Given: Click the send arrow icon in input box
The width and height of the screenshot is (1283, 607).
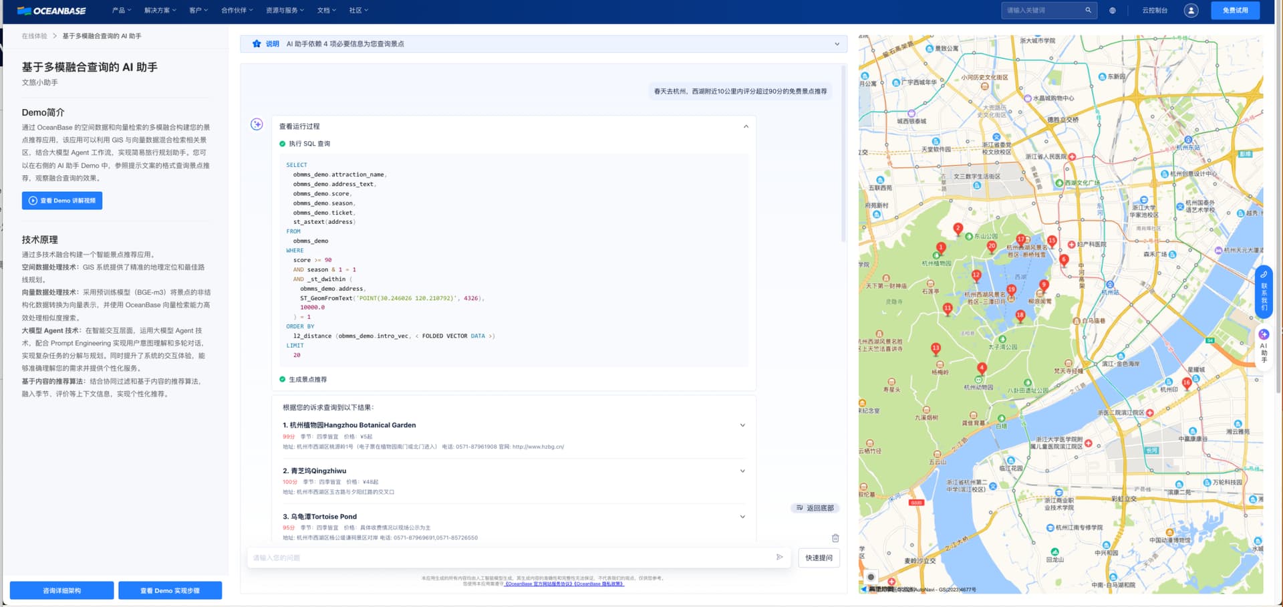Looking at the screenshot, I should (x=779, y=557).
